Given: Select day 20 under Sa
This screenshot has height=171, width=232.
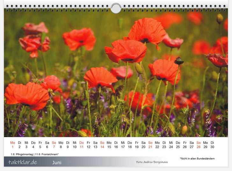Looking at the screenshot, I should coord(143,147).
